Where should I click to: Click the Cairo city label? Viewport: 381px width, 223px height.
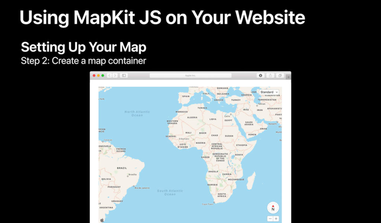(x=227, y=116)
